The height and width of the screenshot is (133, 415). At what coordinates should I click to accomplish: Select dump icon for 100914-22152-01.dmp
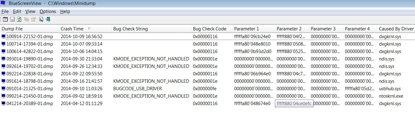point(3,36)
